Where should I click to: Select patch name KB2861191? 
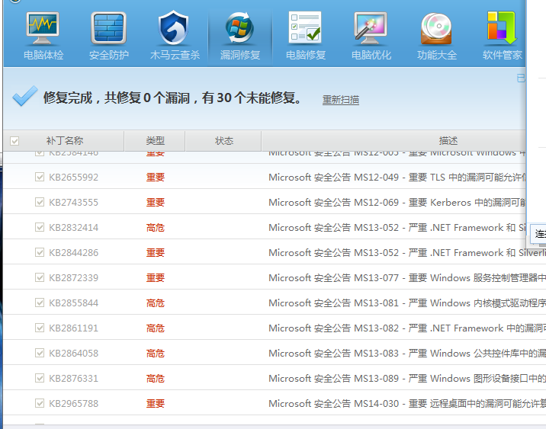[x=73, y=328]
